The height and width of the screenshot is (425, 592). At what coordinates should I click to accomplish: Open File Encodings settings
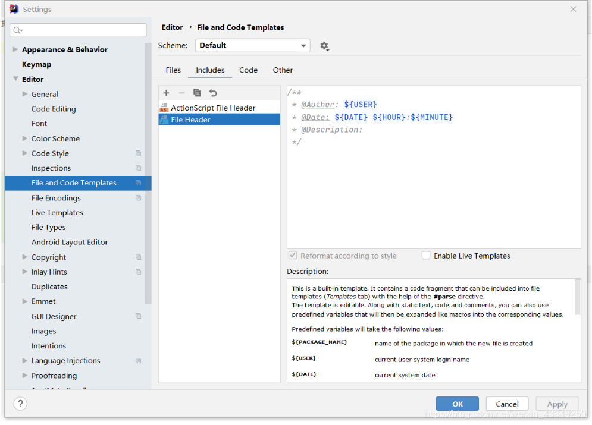click(56, 198)
